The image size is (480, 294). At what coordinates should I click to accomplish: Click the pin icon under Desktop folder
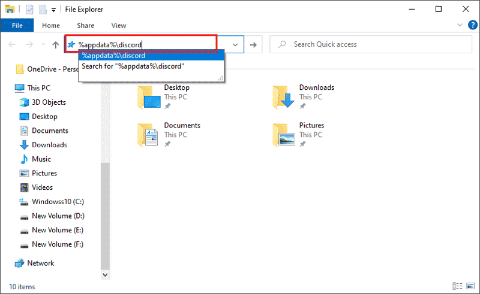click(x=167, y=107)
